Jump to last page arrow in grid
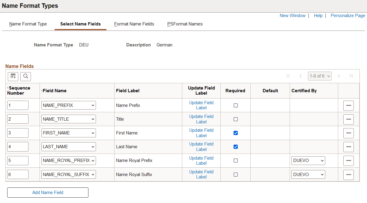The image size is (367, 203). [x=351, y=76]
